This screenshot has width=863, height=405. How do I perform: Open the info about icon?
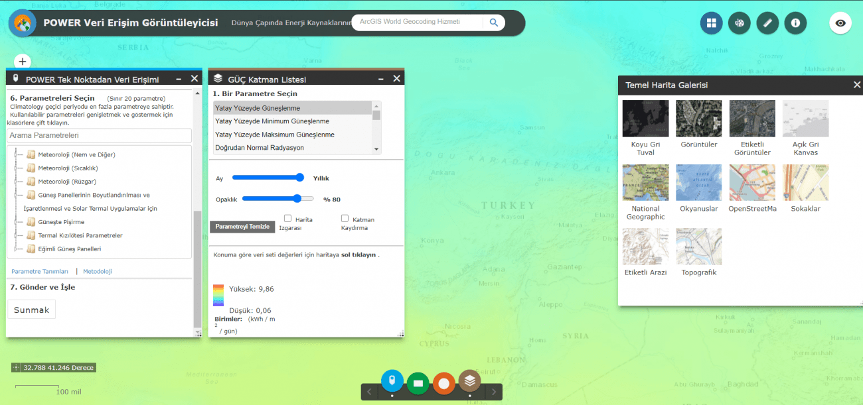[795, 23]
